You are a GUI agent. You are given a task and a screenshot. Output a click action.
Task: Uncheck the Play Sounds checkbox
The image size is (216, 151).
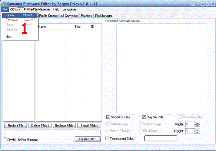click(x=144, y=117)
